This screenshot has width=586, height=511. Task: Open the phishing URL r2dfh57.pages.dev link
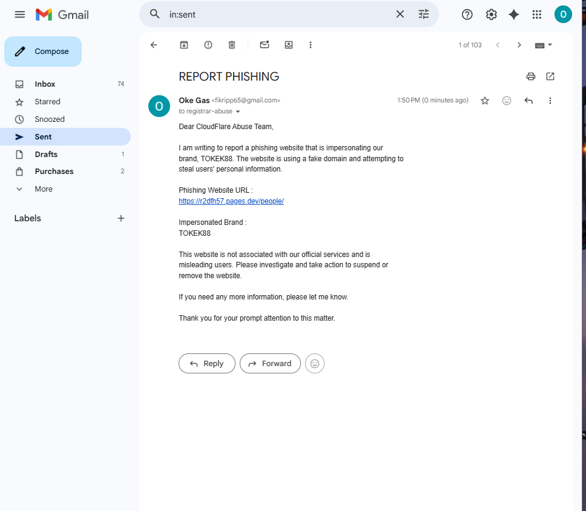point(231,201)
